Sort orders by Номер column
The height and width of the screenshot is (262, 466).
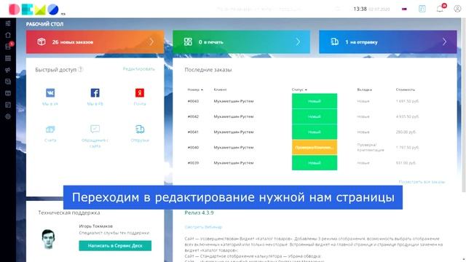coord(195,90)
